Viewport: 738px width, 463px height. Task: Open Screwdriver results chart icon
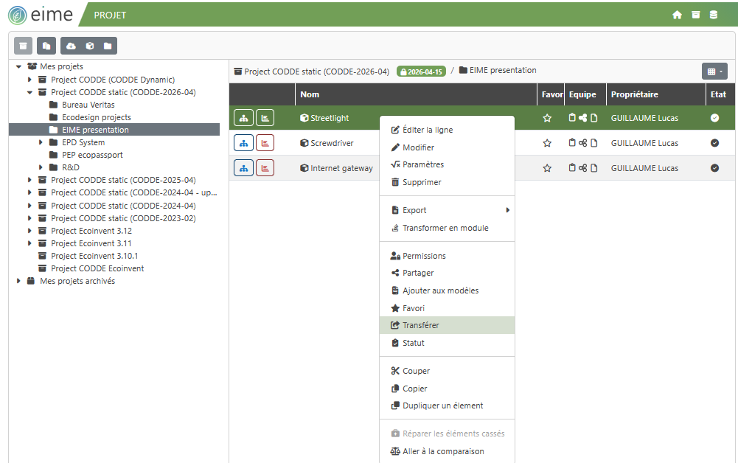pyautogui.click(x=265, y=143)
